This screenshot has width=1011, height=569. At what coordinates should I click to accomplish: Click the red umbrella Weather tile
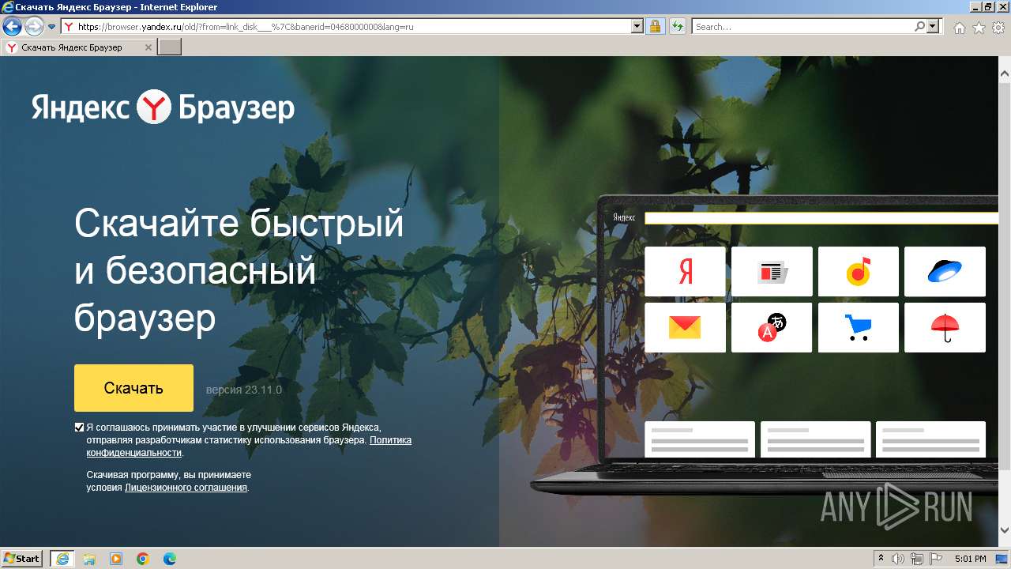pyautogui.click(x=945, y=327)
